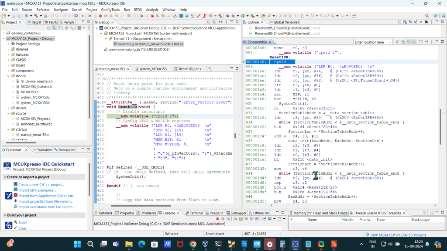
Task: Expand the drivers folder in project tree
Action: pos(8,108)
